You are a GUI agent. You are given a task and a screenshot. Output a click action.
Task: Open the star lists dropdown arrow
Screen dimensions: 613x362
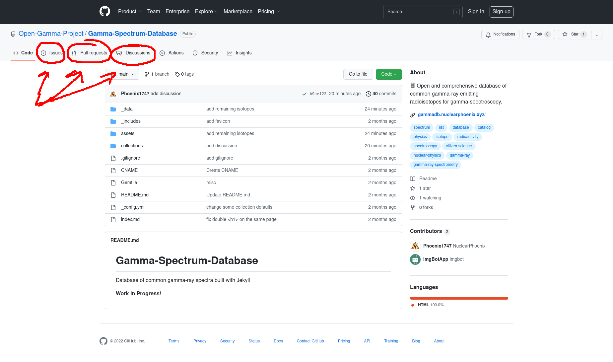tap(597, 35)
